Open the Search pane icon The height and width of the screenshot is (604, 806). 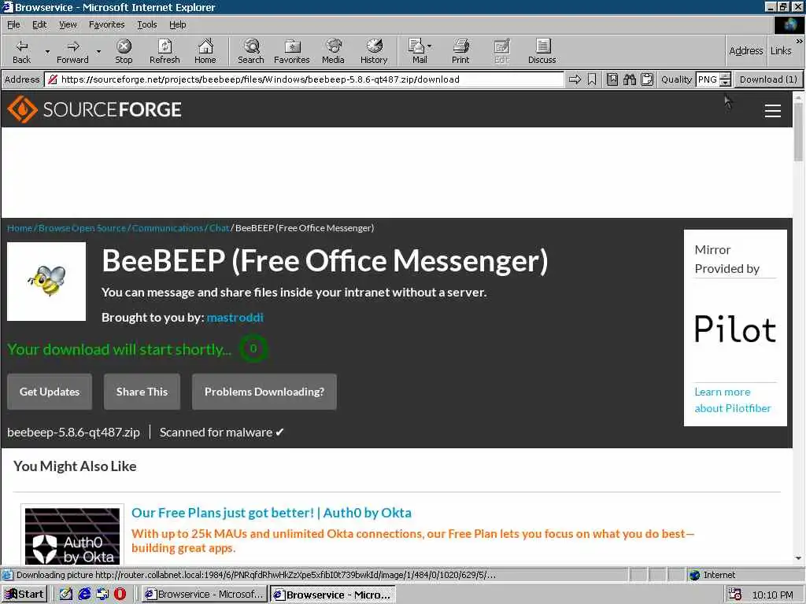point(251,51)
